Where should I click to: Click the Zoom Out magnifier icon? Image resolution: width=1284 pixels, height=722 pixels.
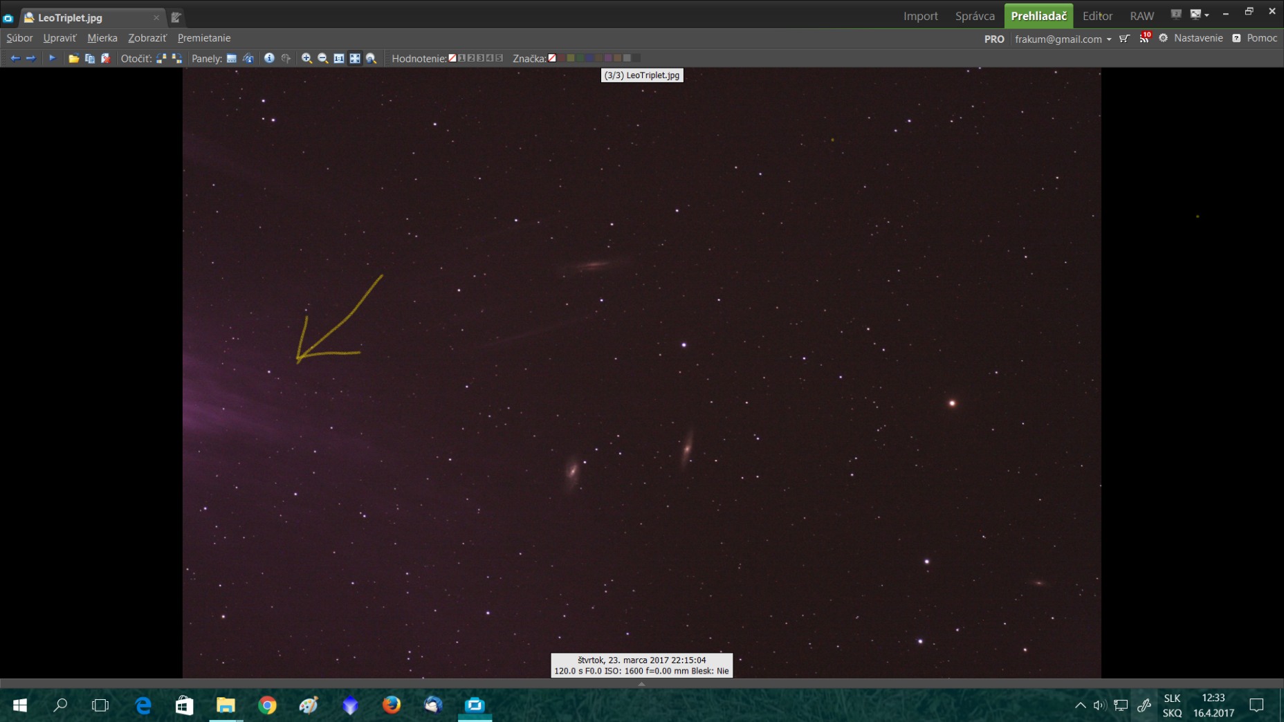[322, 59]
